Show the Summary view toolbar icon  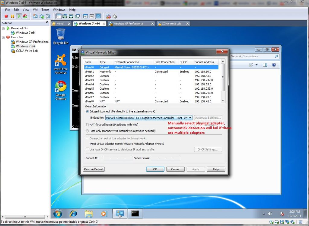tap(85, 16)
